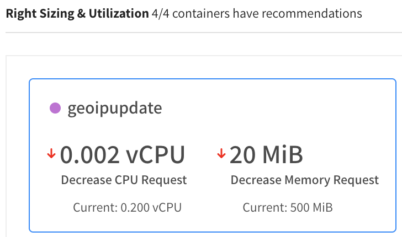
Task: Click the Decrease CPU Request label
Action: click(x=124, y=180)
